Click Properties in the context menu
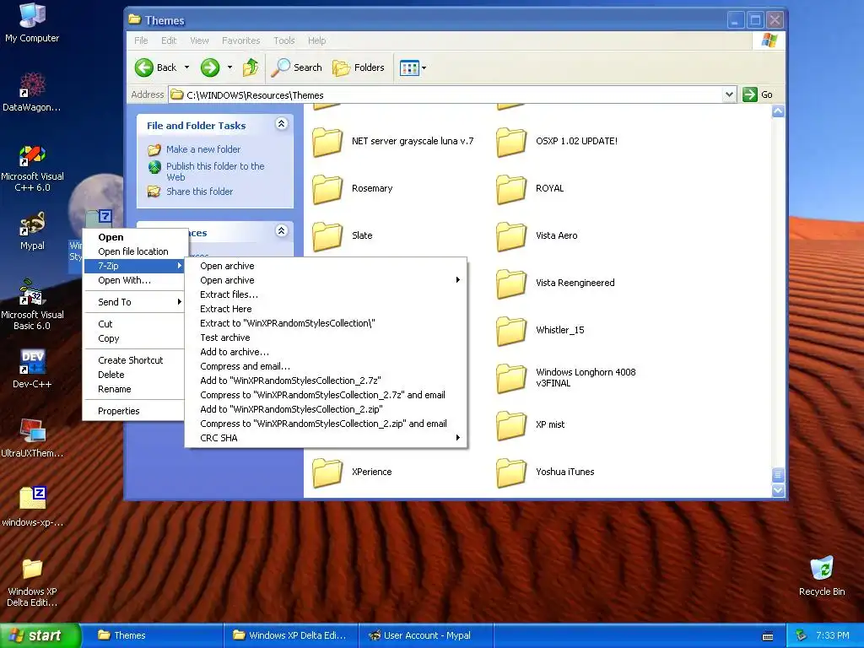This screenshot has width=864, height=648. [134, 411]
